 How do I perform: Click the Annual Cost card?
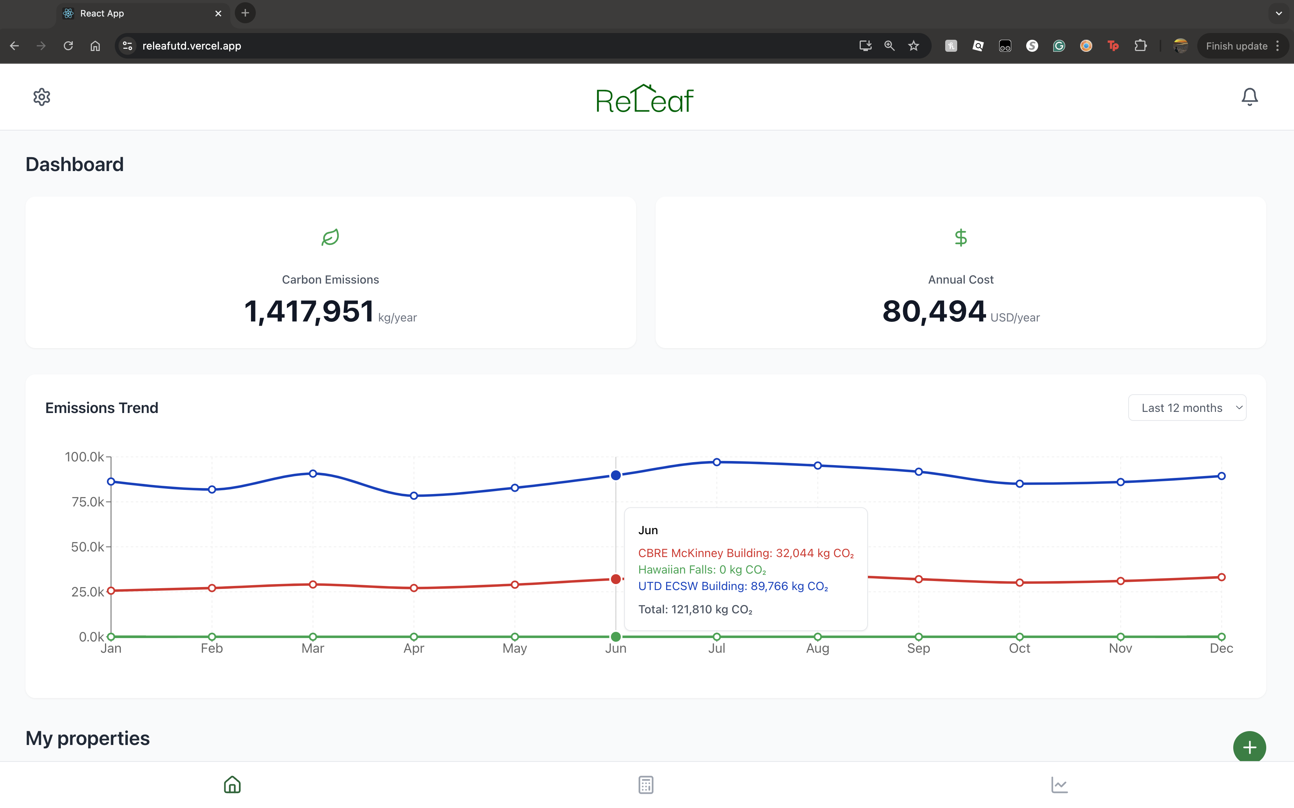tap(960, 273)
